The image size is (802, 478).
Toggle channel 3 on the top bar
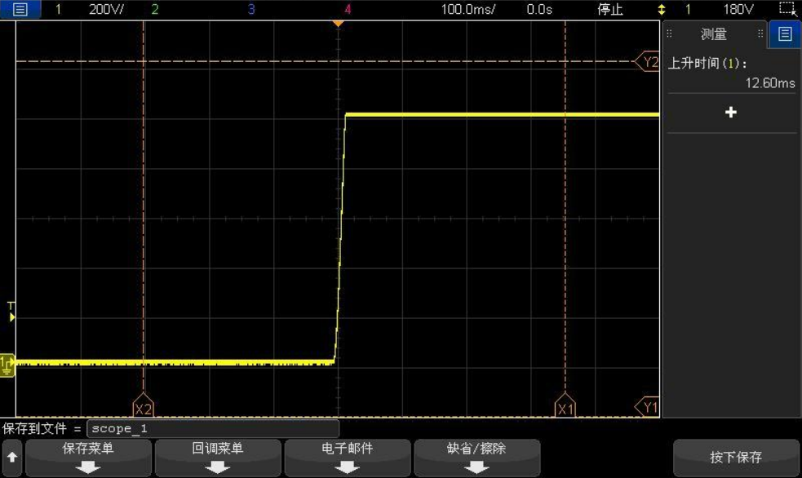click(x=251, y=10)
